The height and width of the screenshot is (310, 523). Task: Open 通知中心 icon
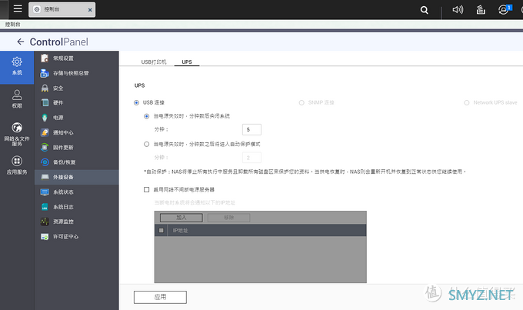point(45,132)
